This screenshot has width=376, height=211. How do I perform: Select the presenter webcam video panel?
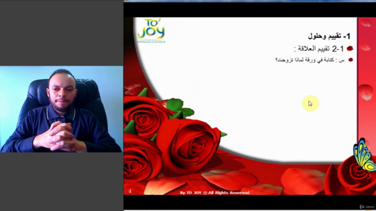click(61, 109)
